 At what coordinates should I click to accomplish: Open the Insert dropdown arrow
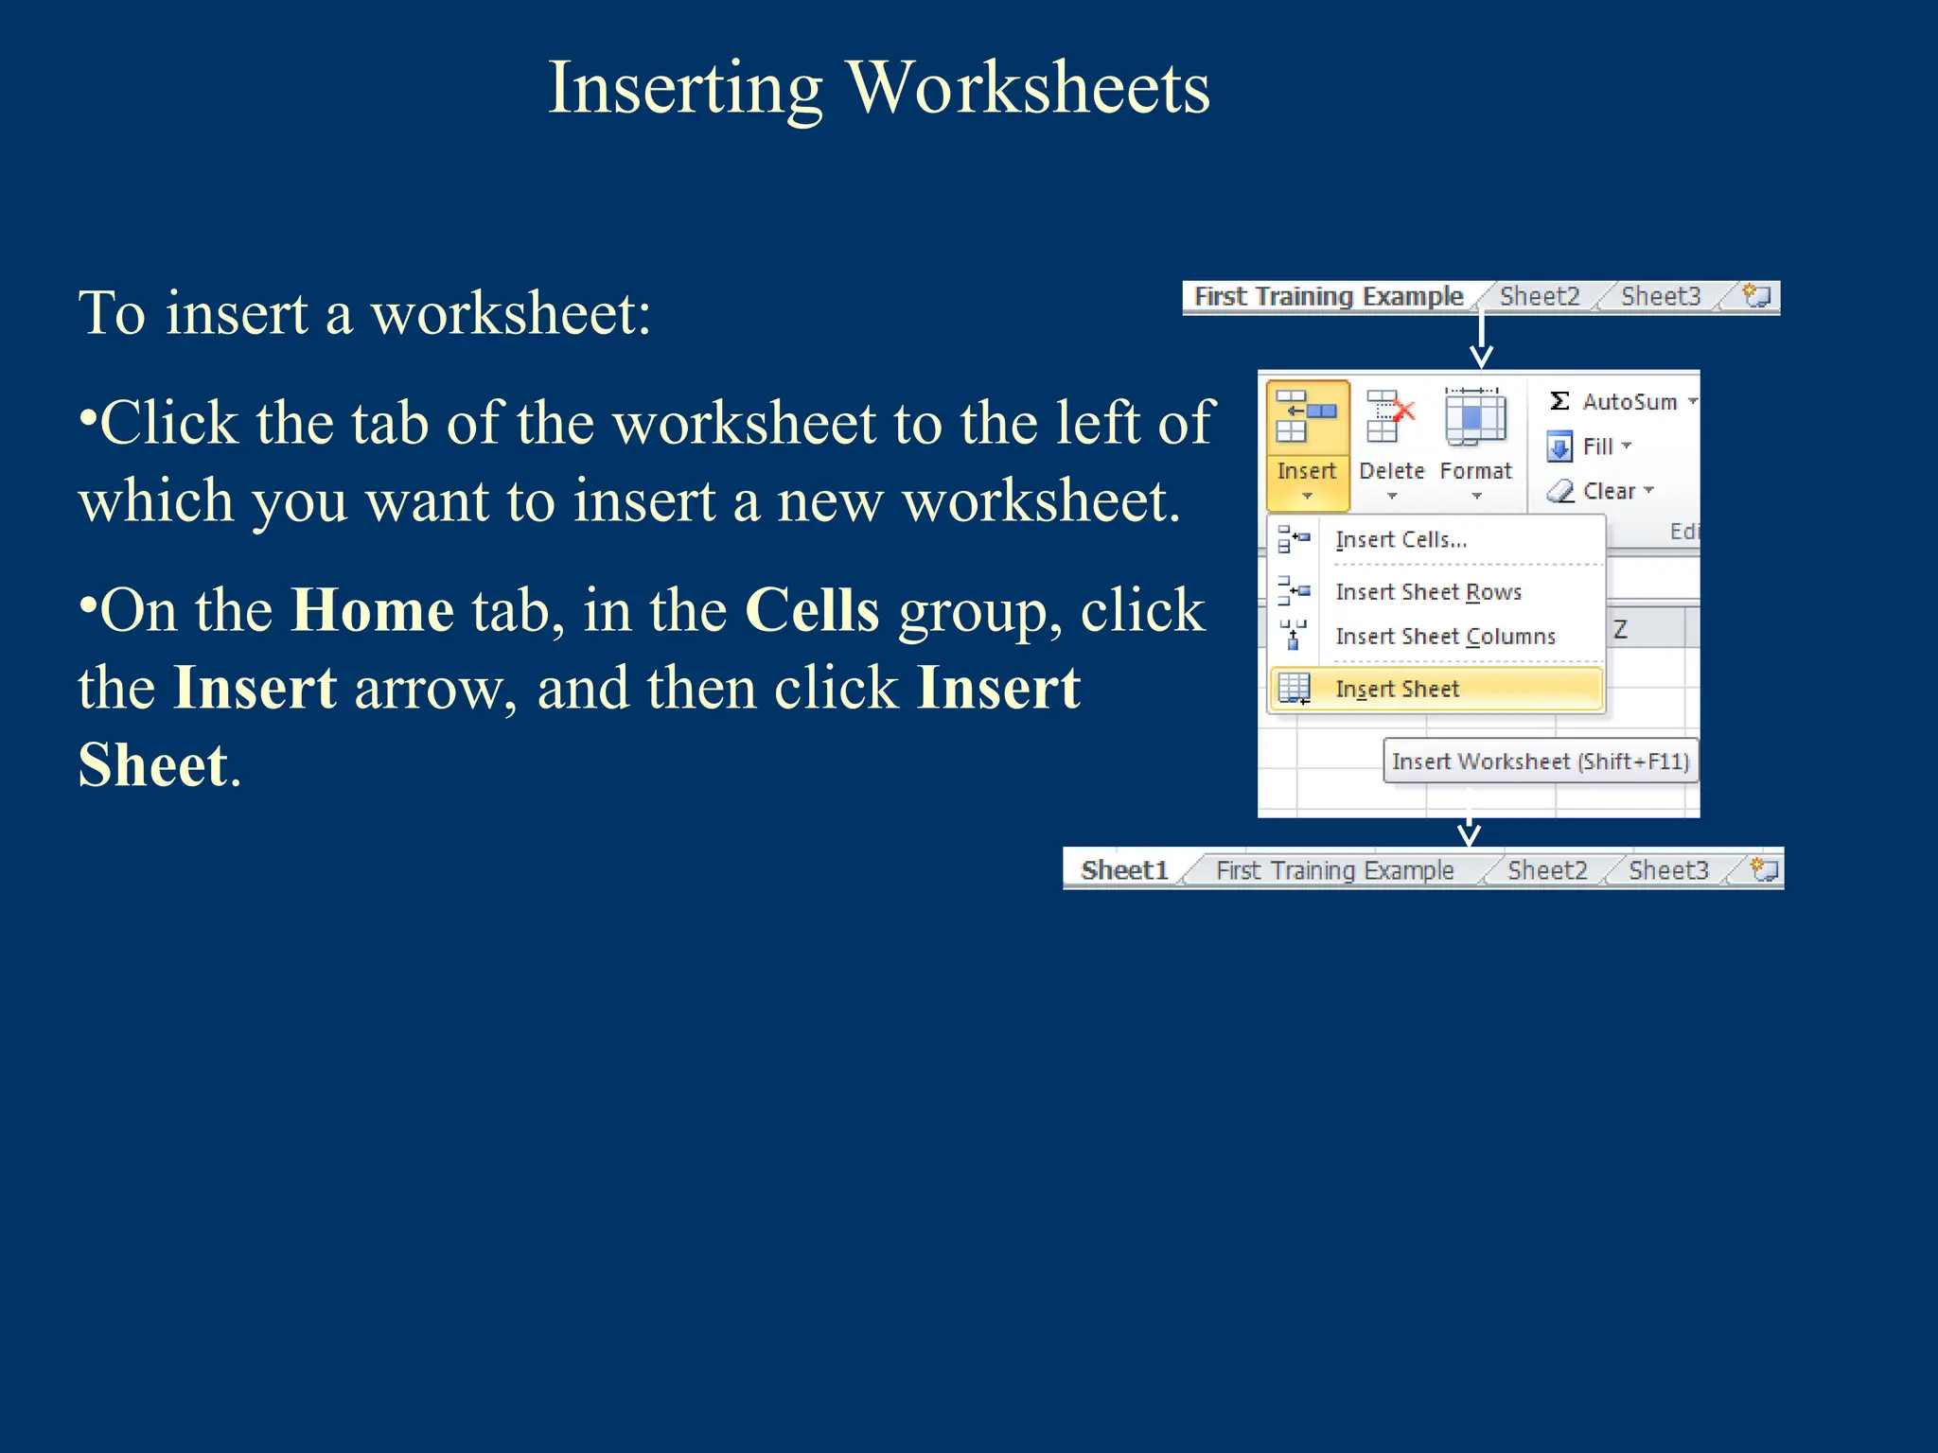(x=1307, y=496)
